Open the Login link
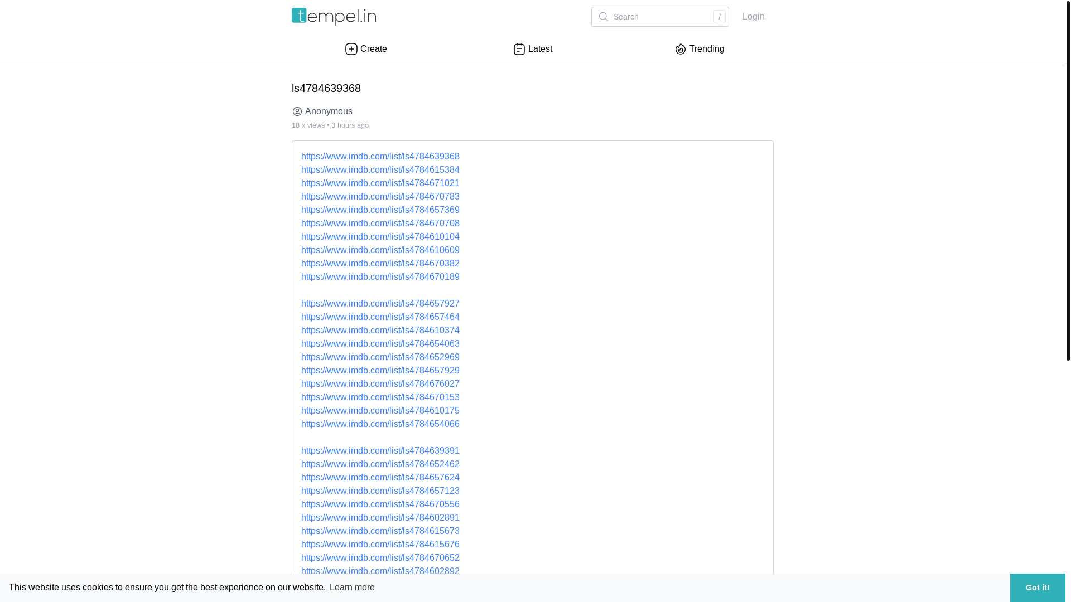This screenshot has height=602, width=1071. pyautogui.click(x=754, y=17)
